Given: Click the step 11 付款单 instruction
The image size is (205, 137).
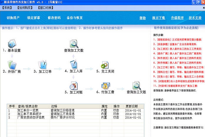Looking at the screenshot, I should (x=176, y=86).
